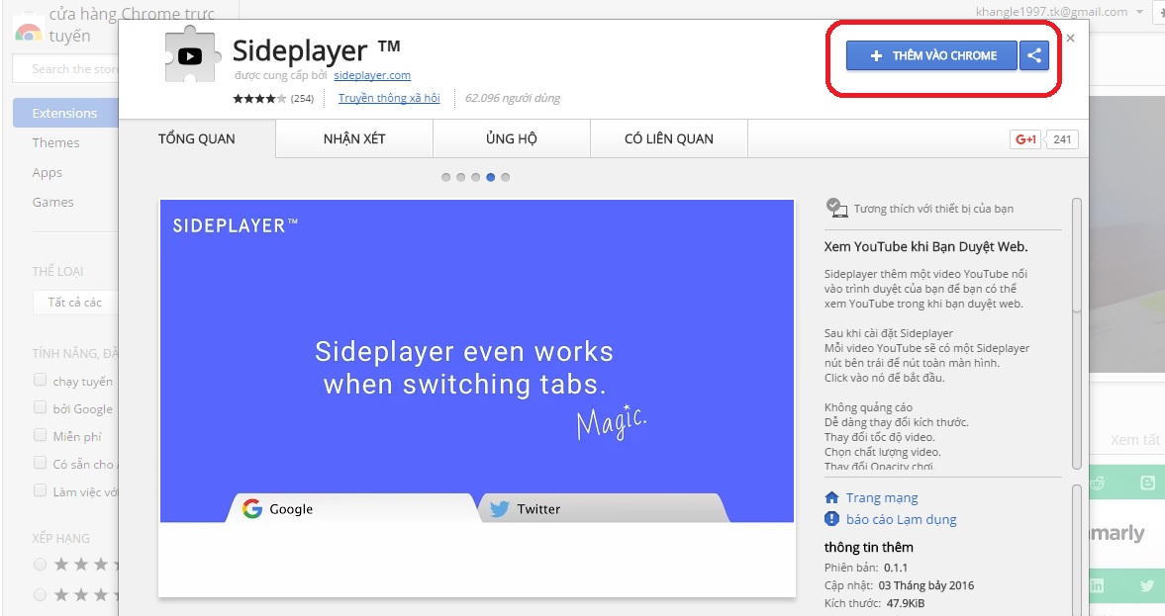This screenshot has height=616, width=1165.
Task: Switch to the NHẬN XÉT tab
Action: tap(354, 138)
